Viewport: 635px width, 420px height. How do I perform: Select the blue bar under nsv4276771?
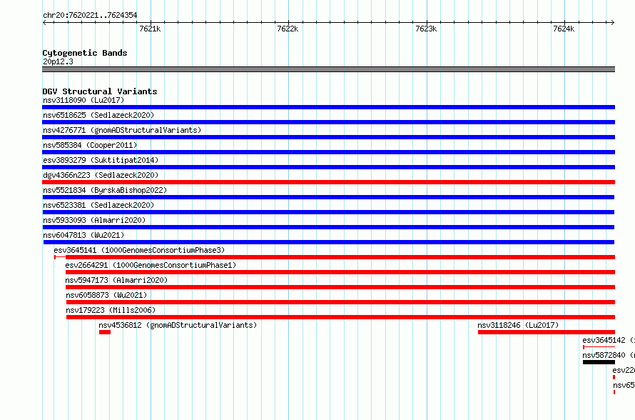(328, 137)
